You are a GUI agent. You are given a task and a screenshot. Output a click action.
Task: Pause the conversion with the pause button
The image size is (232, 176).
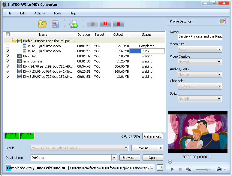click(x=105, y=24)
